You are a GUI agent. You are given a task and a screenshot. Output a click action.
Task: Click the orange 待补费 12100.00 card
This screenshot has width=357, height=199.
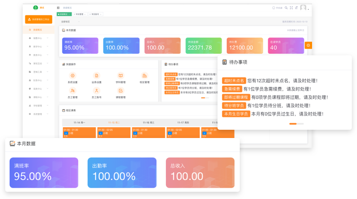click(245, 45)
